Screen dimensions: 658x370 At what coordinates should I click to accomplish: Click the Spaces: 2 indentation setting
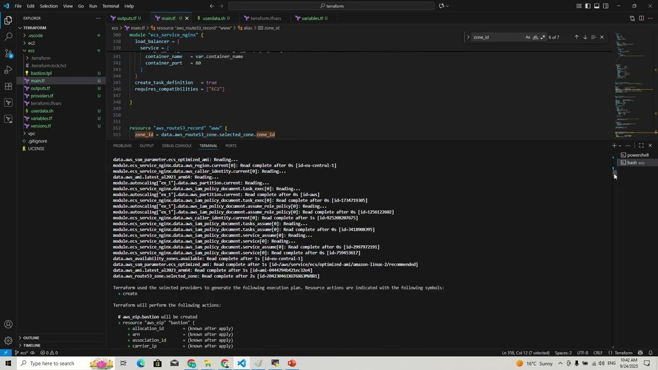tap(563, 353)
